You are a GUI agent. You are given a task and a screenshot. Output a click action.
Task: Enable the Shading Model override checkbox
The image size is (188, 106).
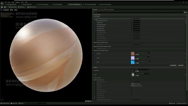point(96,86)
